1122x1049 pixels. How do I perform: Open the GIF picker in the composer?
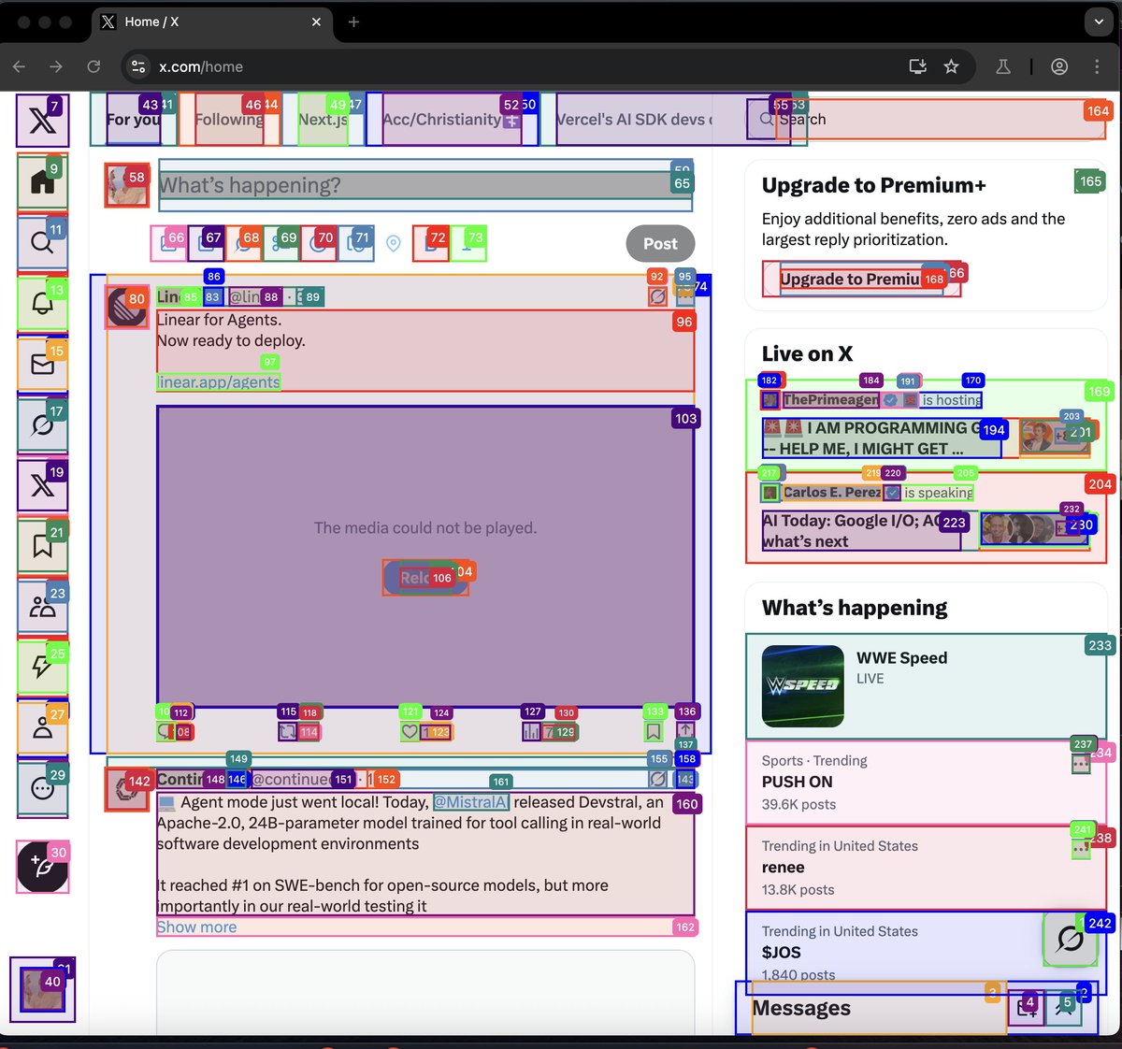(206, 243)
